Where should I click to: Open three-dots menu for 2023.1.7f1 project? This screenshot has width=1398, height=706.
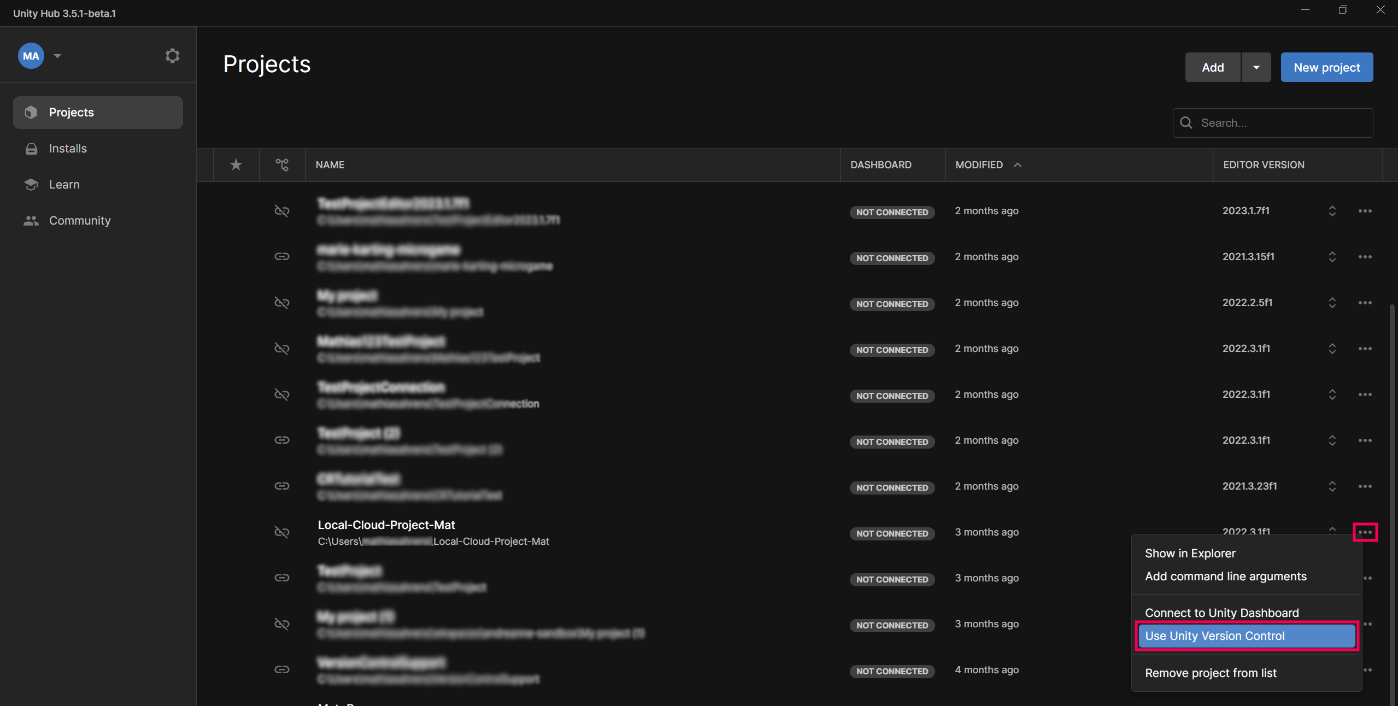click(x=1365, y=211)
